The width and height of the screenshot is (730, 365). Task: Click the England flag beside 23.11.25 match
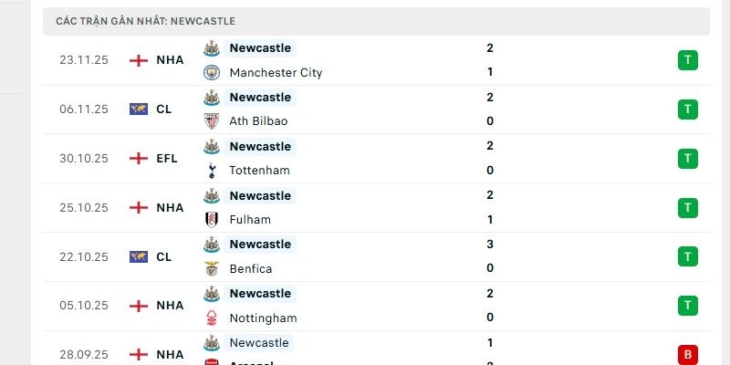139,60
